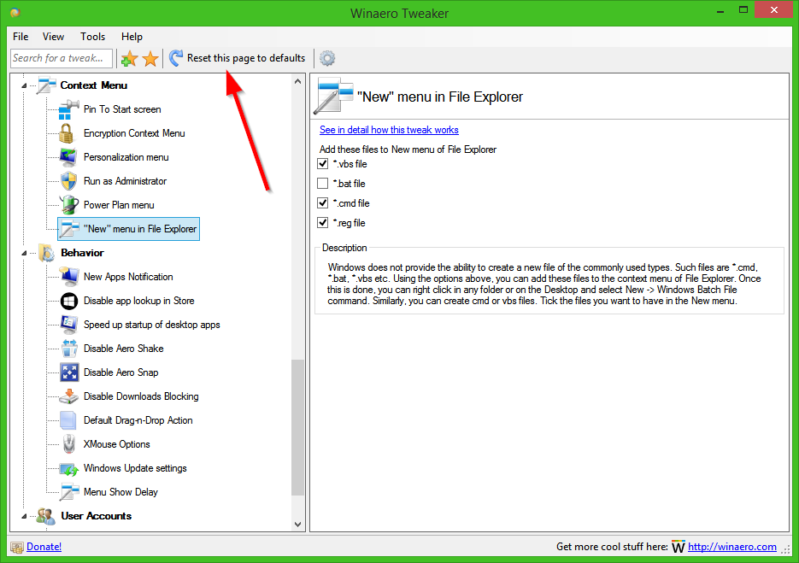799x563 pixels.
Task: Click the Donate! link
Action: click(x=44, y=547)
